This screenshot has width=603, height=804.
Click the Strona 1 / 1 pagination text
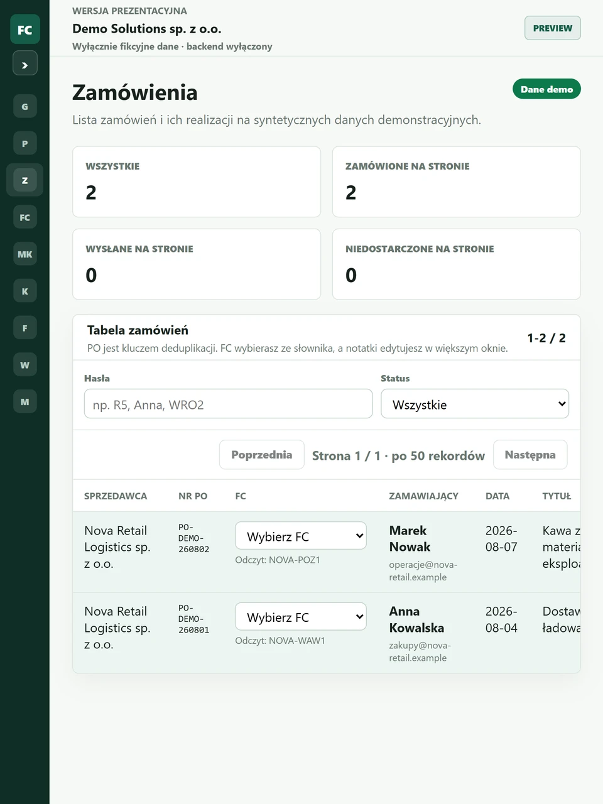398,455
